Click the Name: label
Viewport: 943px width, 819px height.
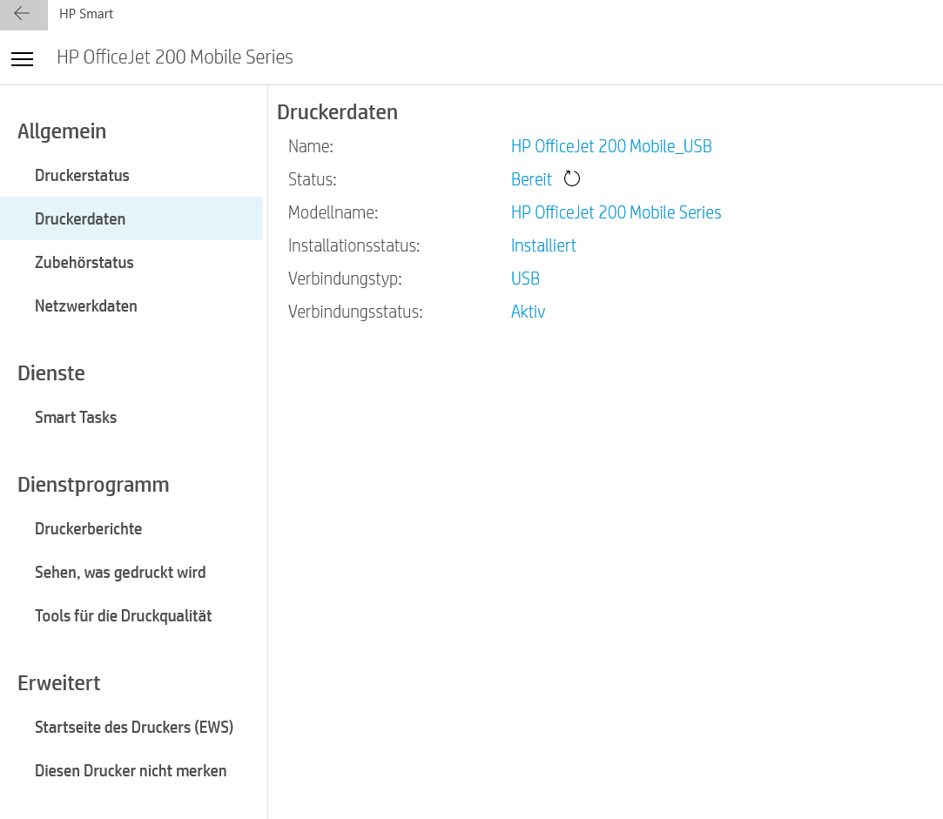310,146
